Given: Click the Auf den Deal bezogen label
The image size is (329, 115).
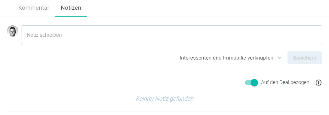Looking at the screenshot, I should pos(285,82).
